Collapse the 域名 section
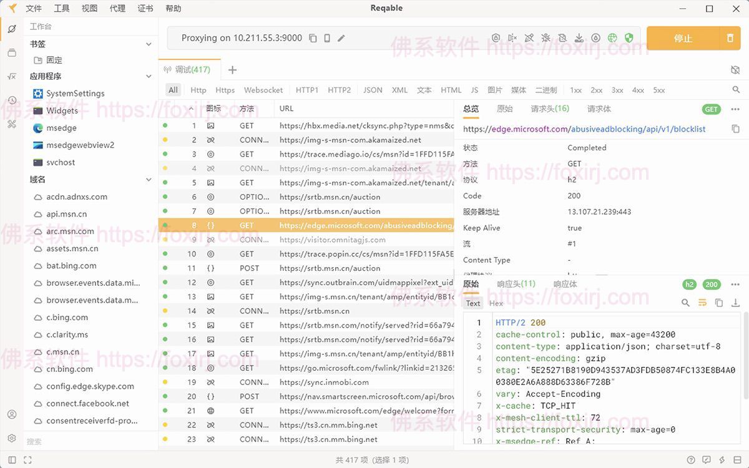 (x=149, y=180)
